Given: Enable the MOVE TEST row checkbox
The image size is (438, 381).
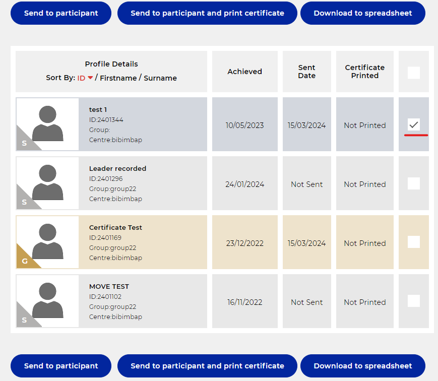Looking at the screenshot, I should 413,301.
